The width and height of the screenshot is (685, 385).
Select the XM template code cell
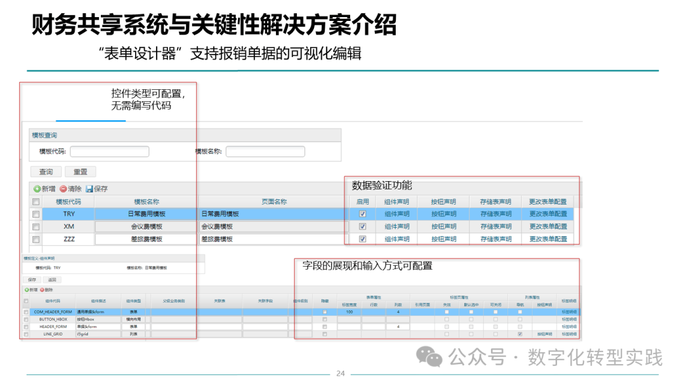(x=69, y=227)
